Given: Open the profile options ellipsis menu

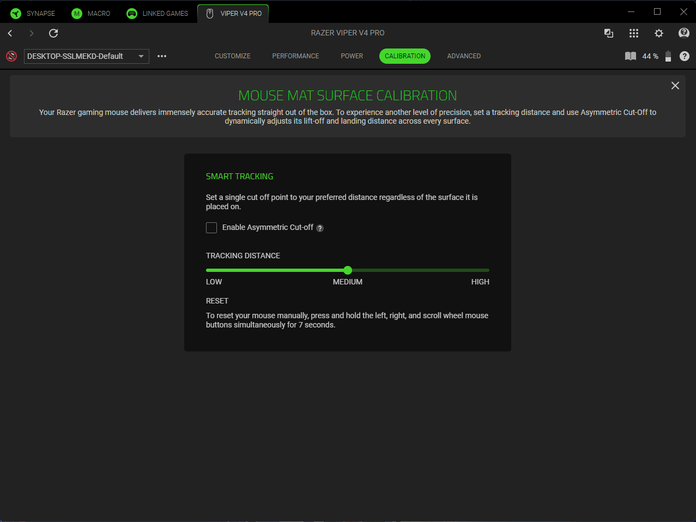Looking at the screenshot, I should [162, 56].
